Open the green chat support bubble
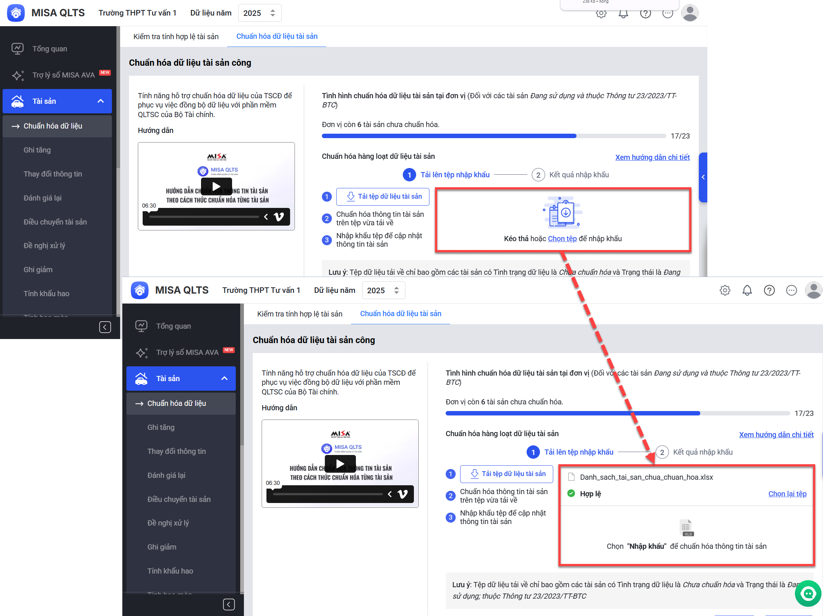 tap(808, 594)
